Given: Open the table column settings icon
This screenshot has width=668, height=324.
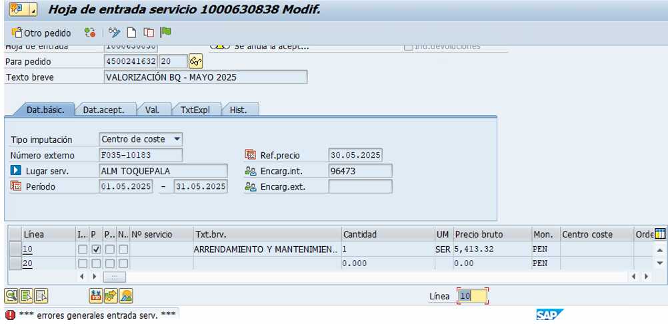Looking at the screenshot, I should (x=660, y=234).
